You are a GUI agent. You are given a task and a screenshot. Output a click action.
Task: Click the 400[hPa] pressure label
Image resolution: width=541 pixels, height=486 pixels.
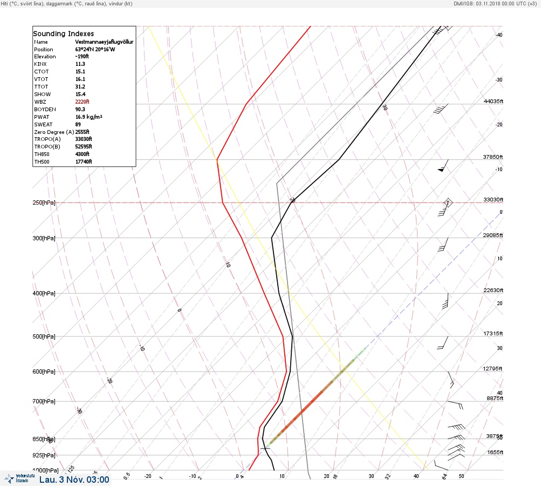pyautogui.click(x=44, y=293)
